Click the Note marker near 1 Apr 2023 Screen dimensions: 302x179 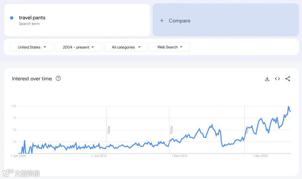click(x=247, y=129)
